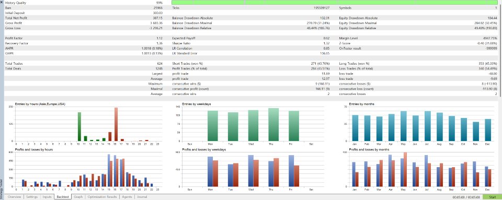Switch to the Agents tab
The width and height of the screenshot is (502, 200).
click(127, 197)
